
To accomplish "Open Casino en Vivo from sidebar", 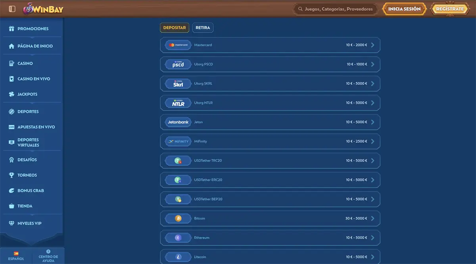I will [34, 79].
